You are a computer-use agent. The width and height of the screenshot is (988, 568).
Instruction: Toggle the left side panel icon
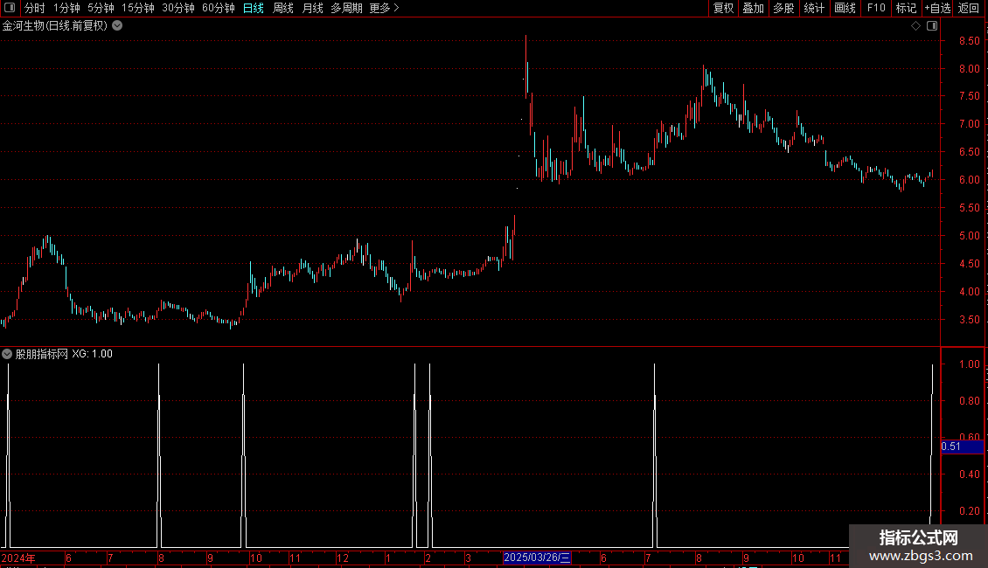[10, 8]
